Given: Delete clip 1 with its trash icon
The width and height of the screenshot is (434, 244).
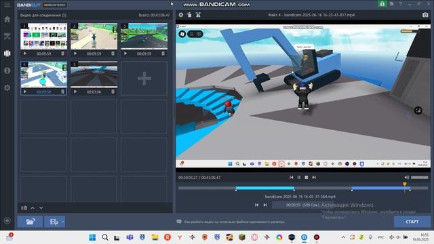Looking at the screenshot, I should (62, 54).
